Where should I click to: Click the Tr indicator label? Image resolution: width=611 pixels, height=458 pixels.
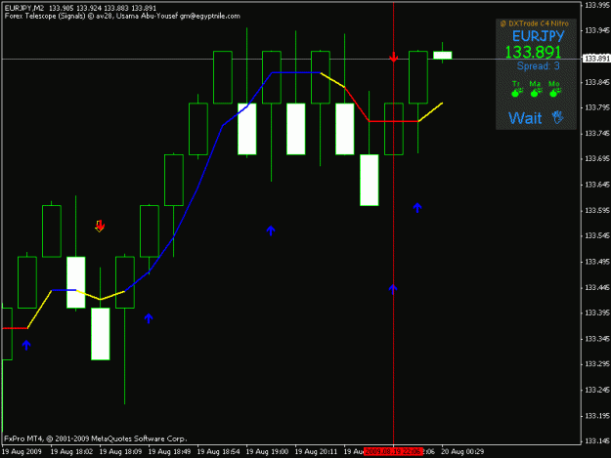[516, 84]
